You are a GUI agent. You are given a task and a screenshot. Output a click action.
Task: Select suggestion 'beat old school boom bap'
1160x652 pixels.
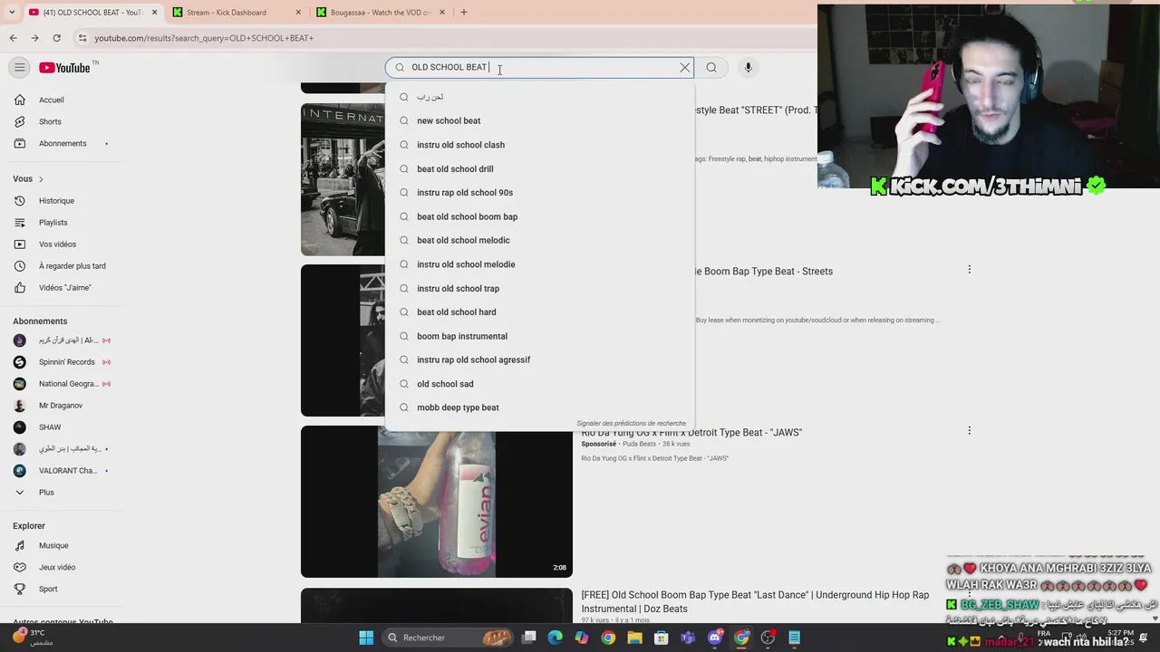click(x=539, y=216)
